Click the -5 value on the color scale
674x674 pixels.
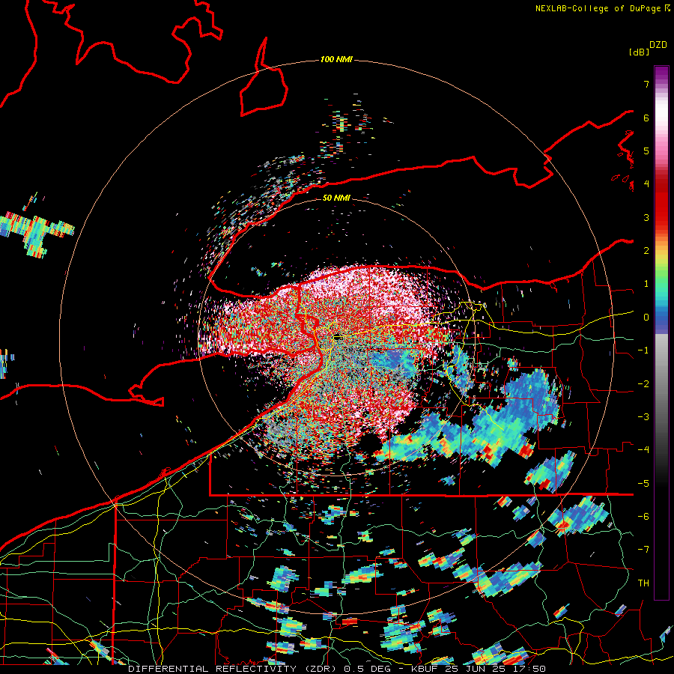(x=643, y=484)
